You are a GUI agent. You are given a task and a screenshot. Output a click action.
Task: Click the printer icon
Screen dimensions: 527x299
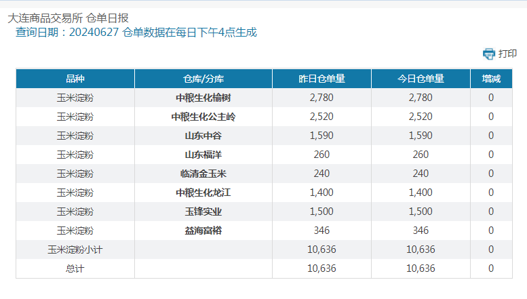(x=489, y=54)
